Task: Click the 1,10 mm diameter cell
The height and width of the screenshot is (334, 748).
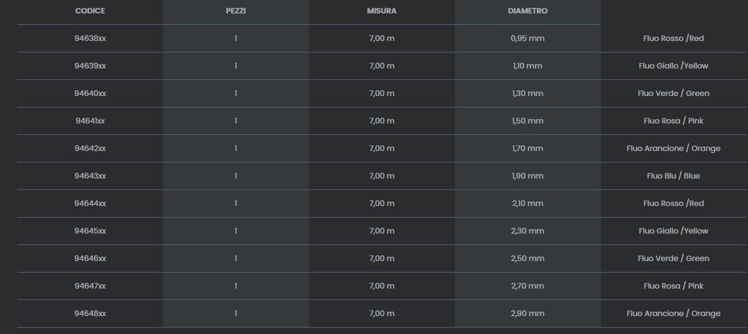Action: (x=527, y=66)
